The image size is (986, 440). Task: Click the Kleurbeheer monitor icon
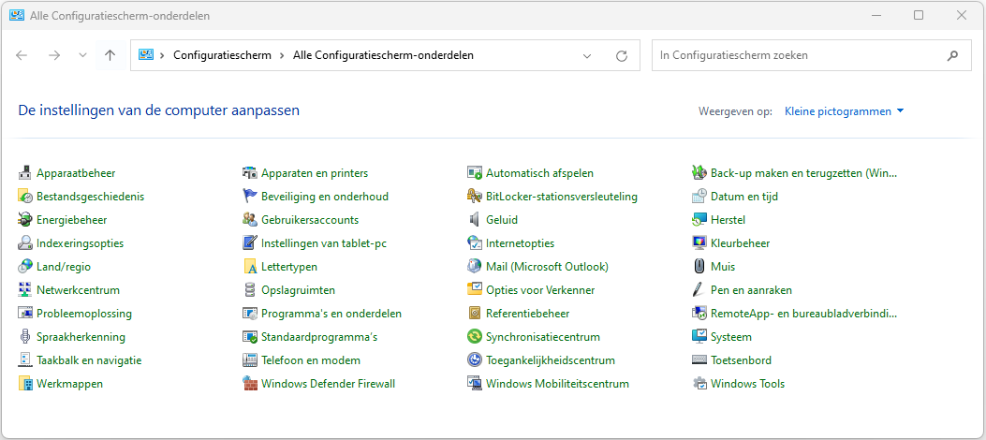click(699, 243)
